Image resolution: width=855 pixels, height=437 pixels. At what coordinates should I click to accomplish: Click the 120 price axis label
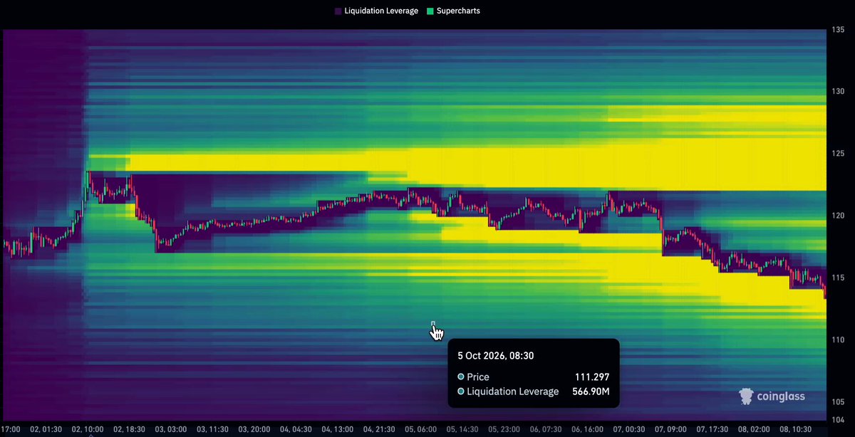pyautogui.click(x=837, y=216)
